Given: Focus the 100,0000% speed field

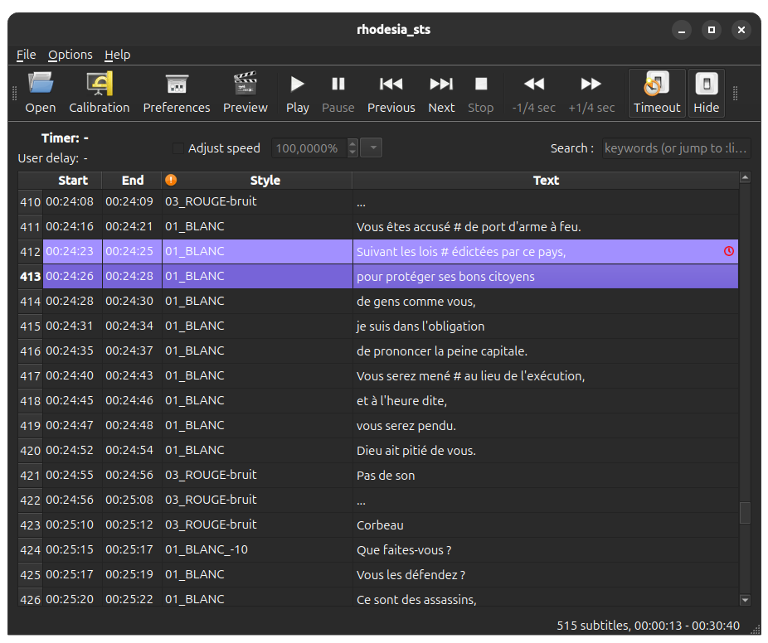Looking at the screenshot, I should pos(309,147).
